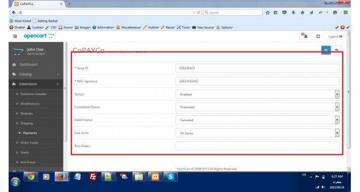
Task: Expand the Catalog sidebar menu
Action: (36, 74)
